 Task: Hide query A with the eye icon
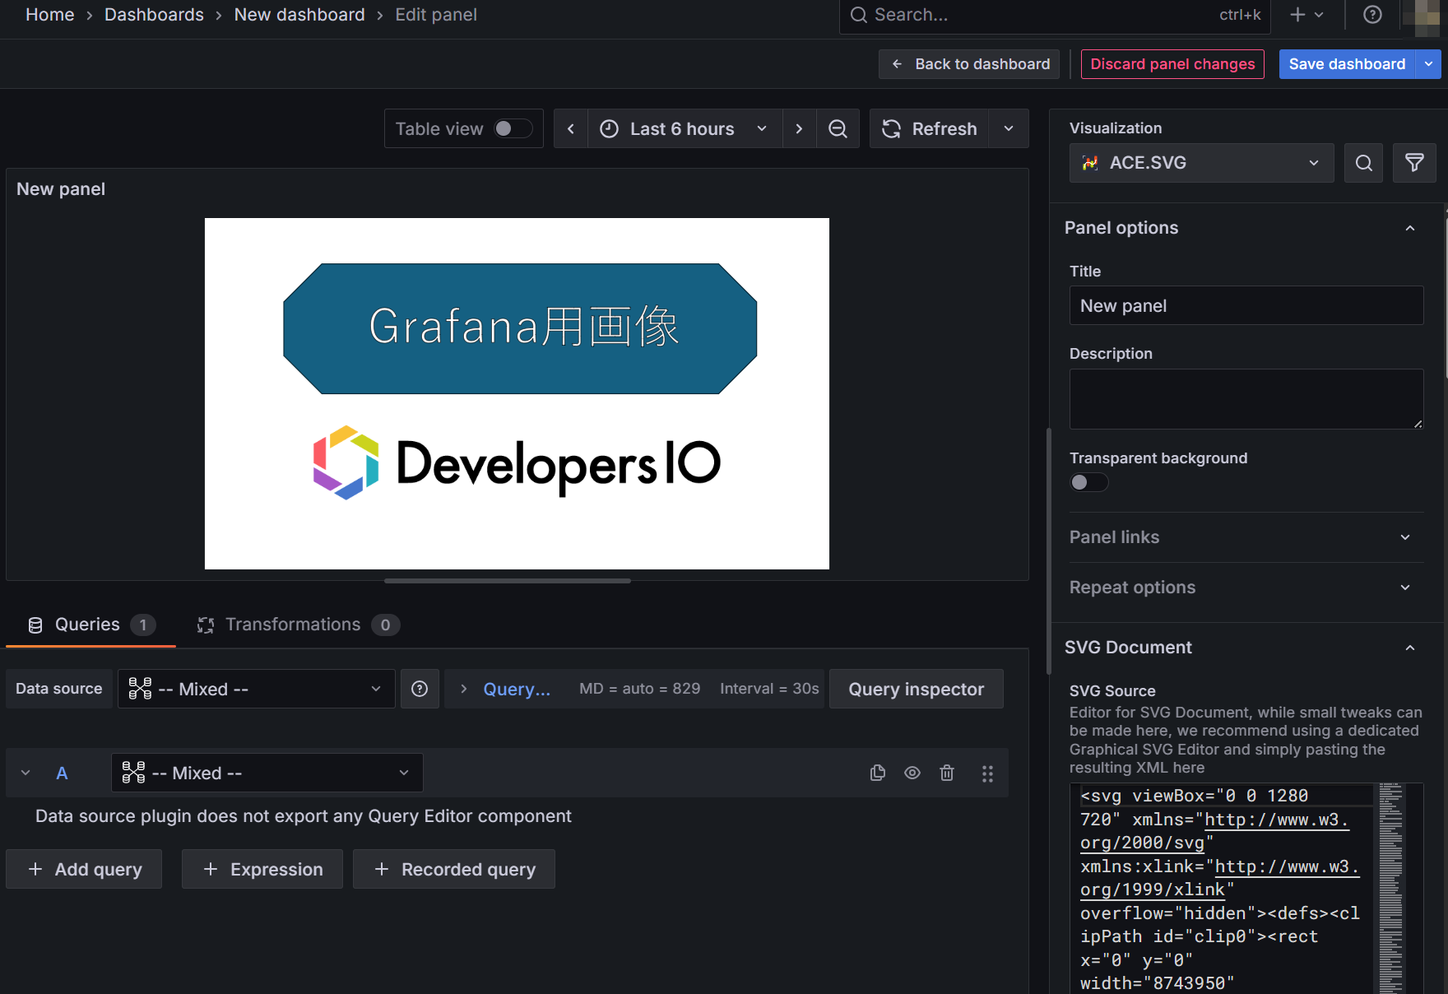912,773
